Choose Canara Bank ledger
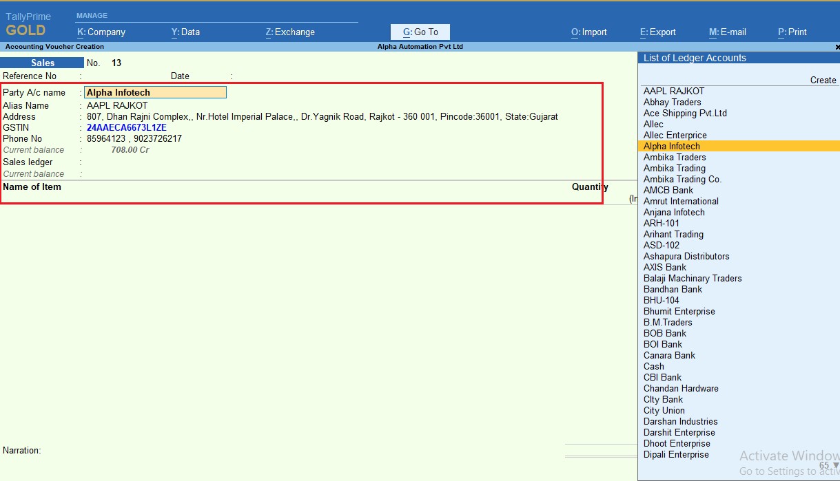Screen dimensions: 840x481 669,355
